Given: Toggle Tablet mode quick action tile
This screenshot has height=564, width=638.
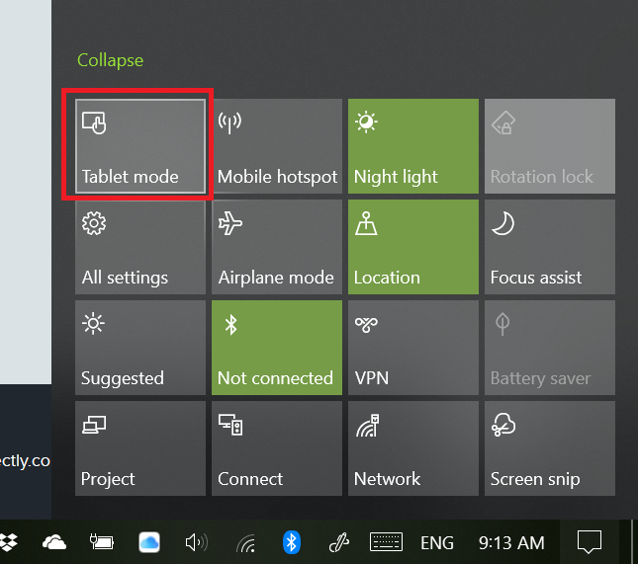Looking at the screenshot, I should (x=140, y=146).
